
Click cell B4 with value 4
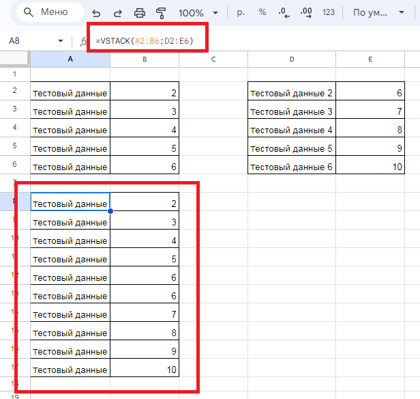point(145,128)
